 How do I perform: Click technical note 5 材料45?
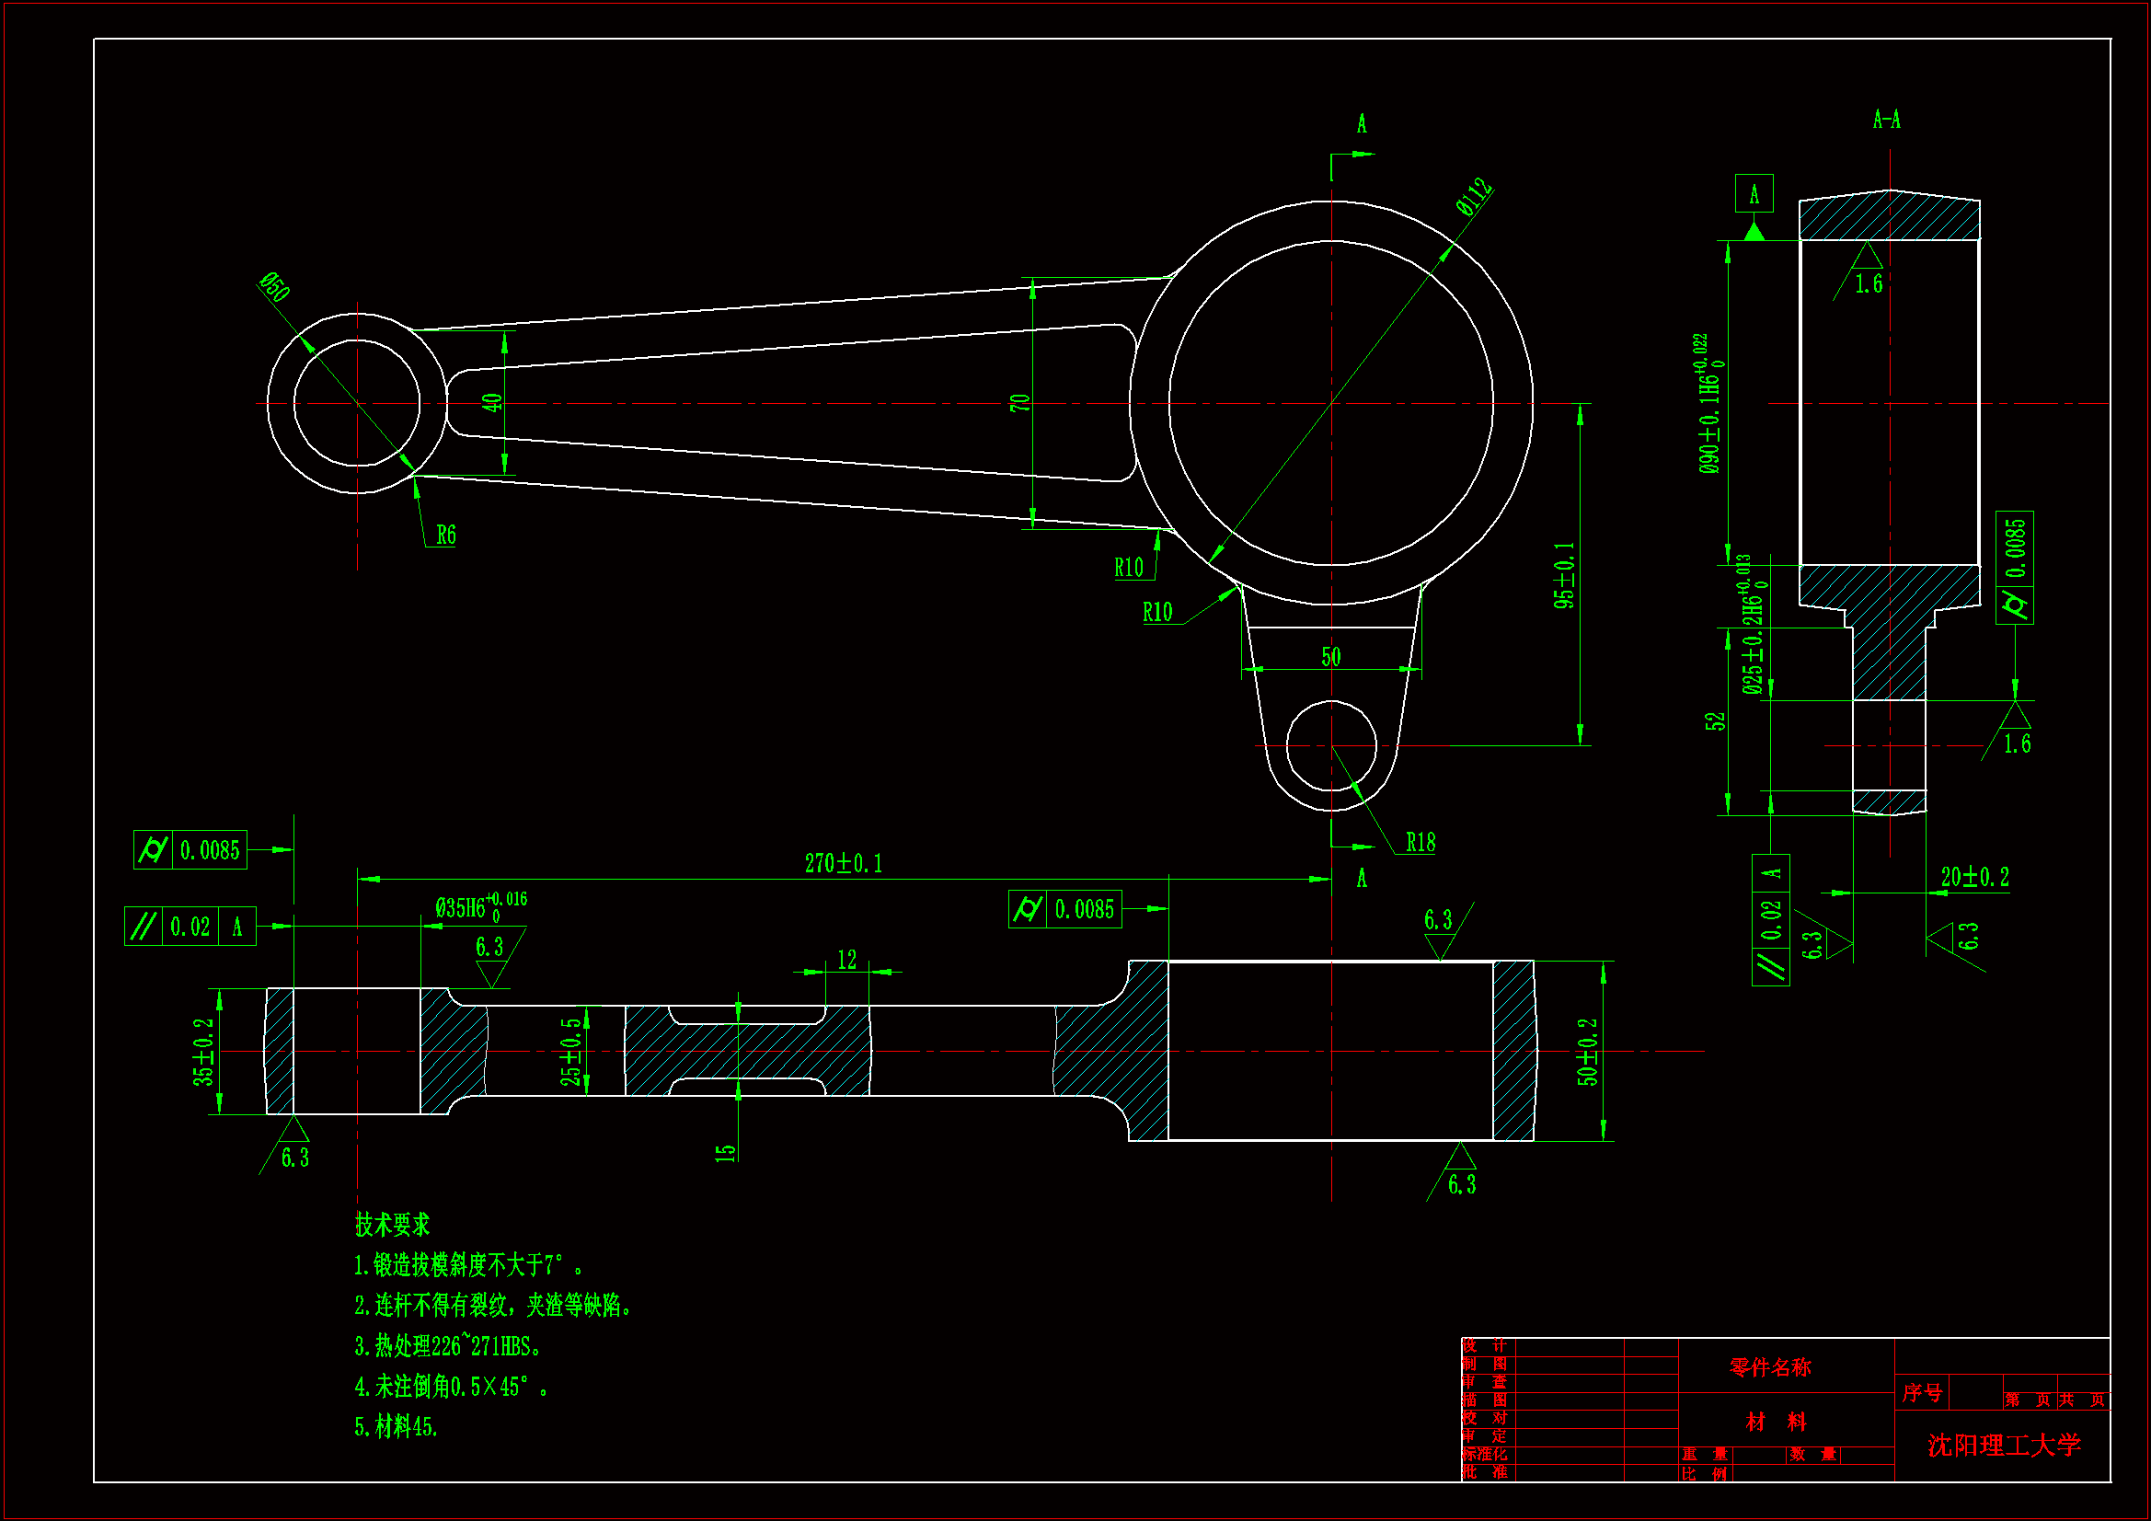point(396,1426)
